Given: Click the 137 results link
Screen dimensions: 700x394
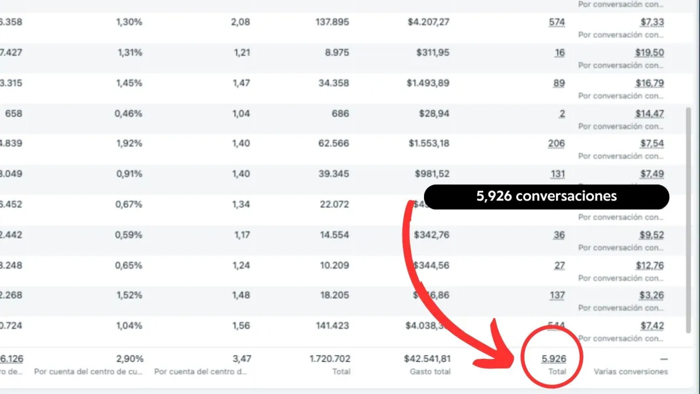Looking at the screenshot, I should point(558,295).
